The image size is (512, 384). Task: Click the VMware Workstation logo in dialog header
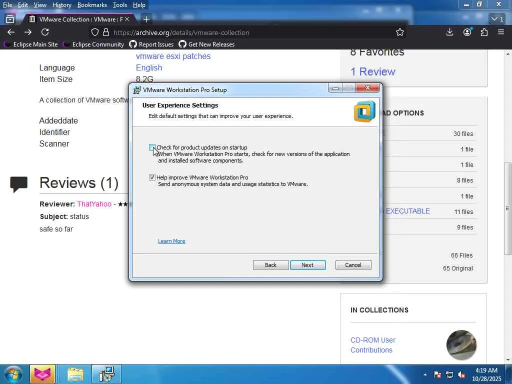tap(364, 111)
